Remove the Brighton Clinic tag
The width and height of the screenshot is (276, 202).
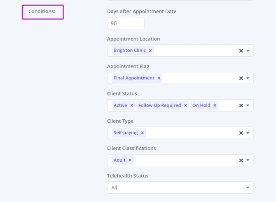(x=150, y=51)
